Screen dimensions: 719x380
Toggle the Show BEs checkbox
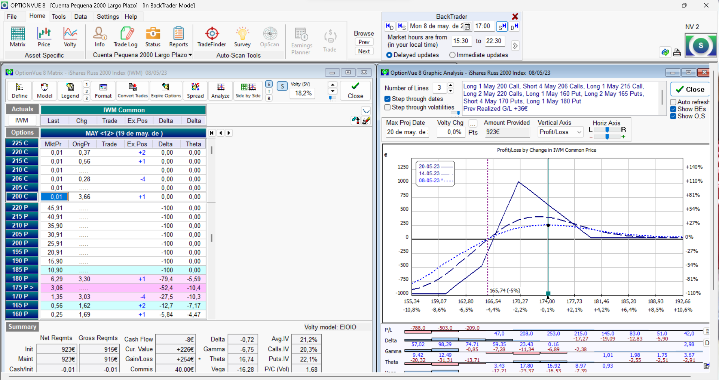(673, 109)
